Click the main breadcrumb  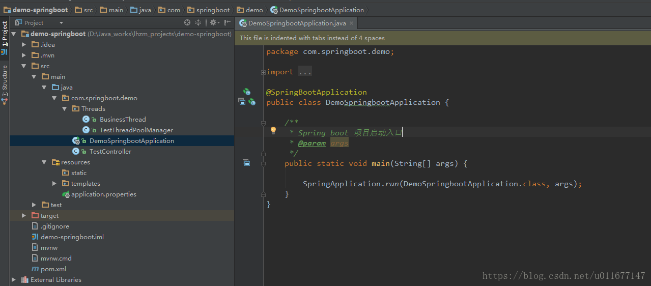click(x=111, y=10)
